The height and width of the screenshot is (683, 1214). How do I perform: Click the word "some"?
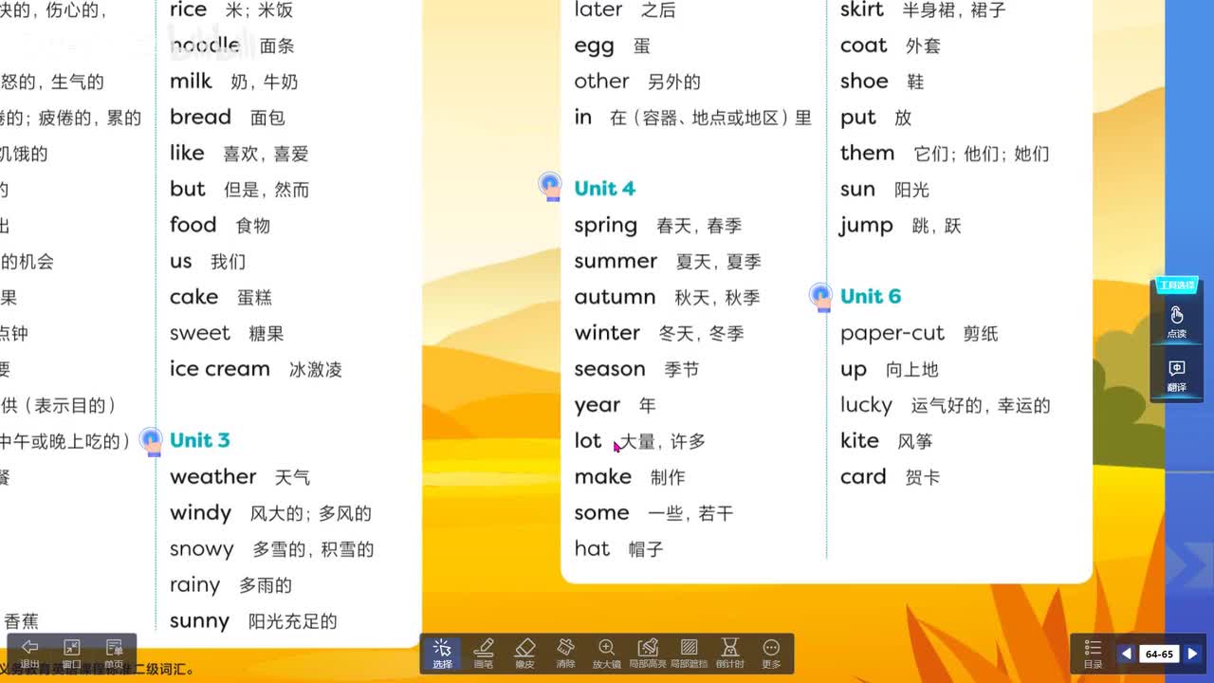pyautogui.click(x=601, y=513)
